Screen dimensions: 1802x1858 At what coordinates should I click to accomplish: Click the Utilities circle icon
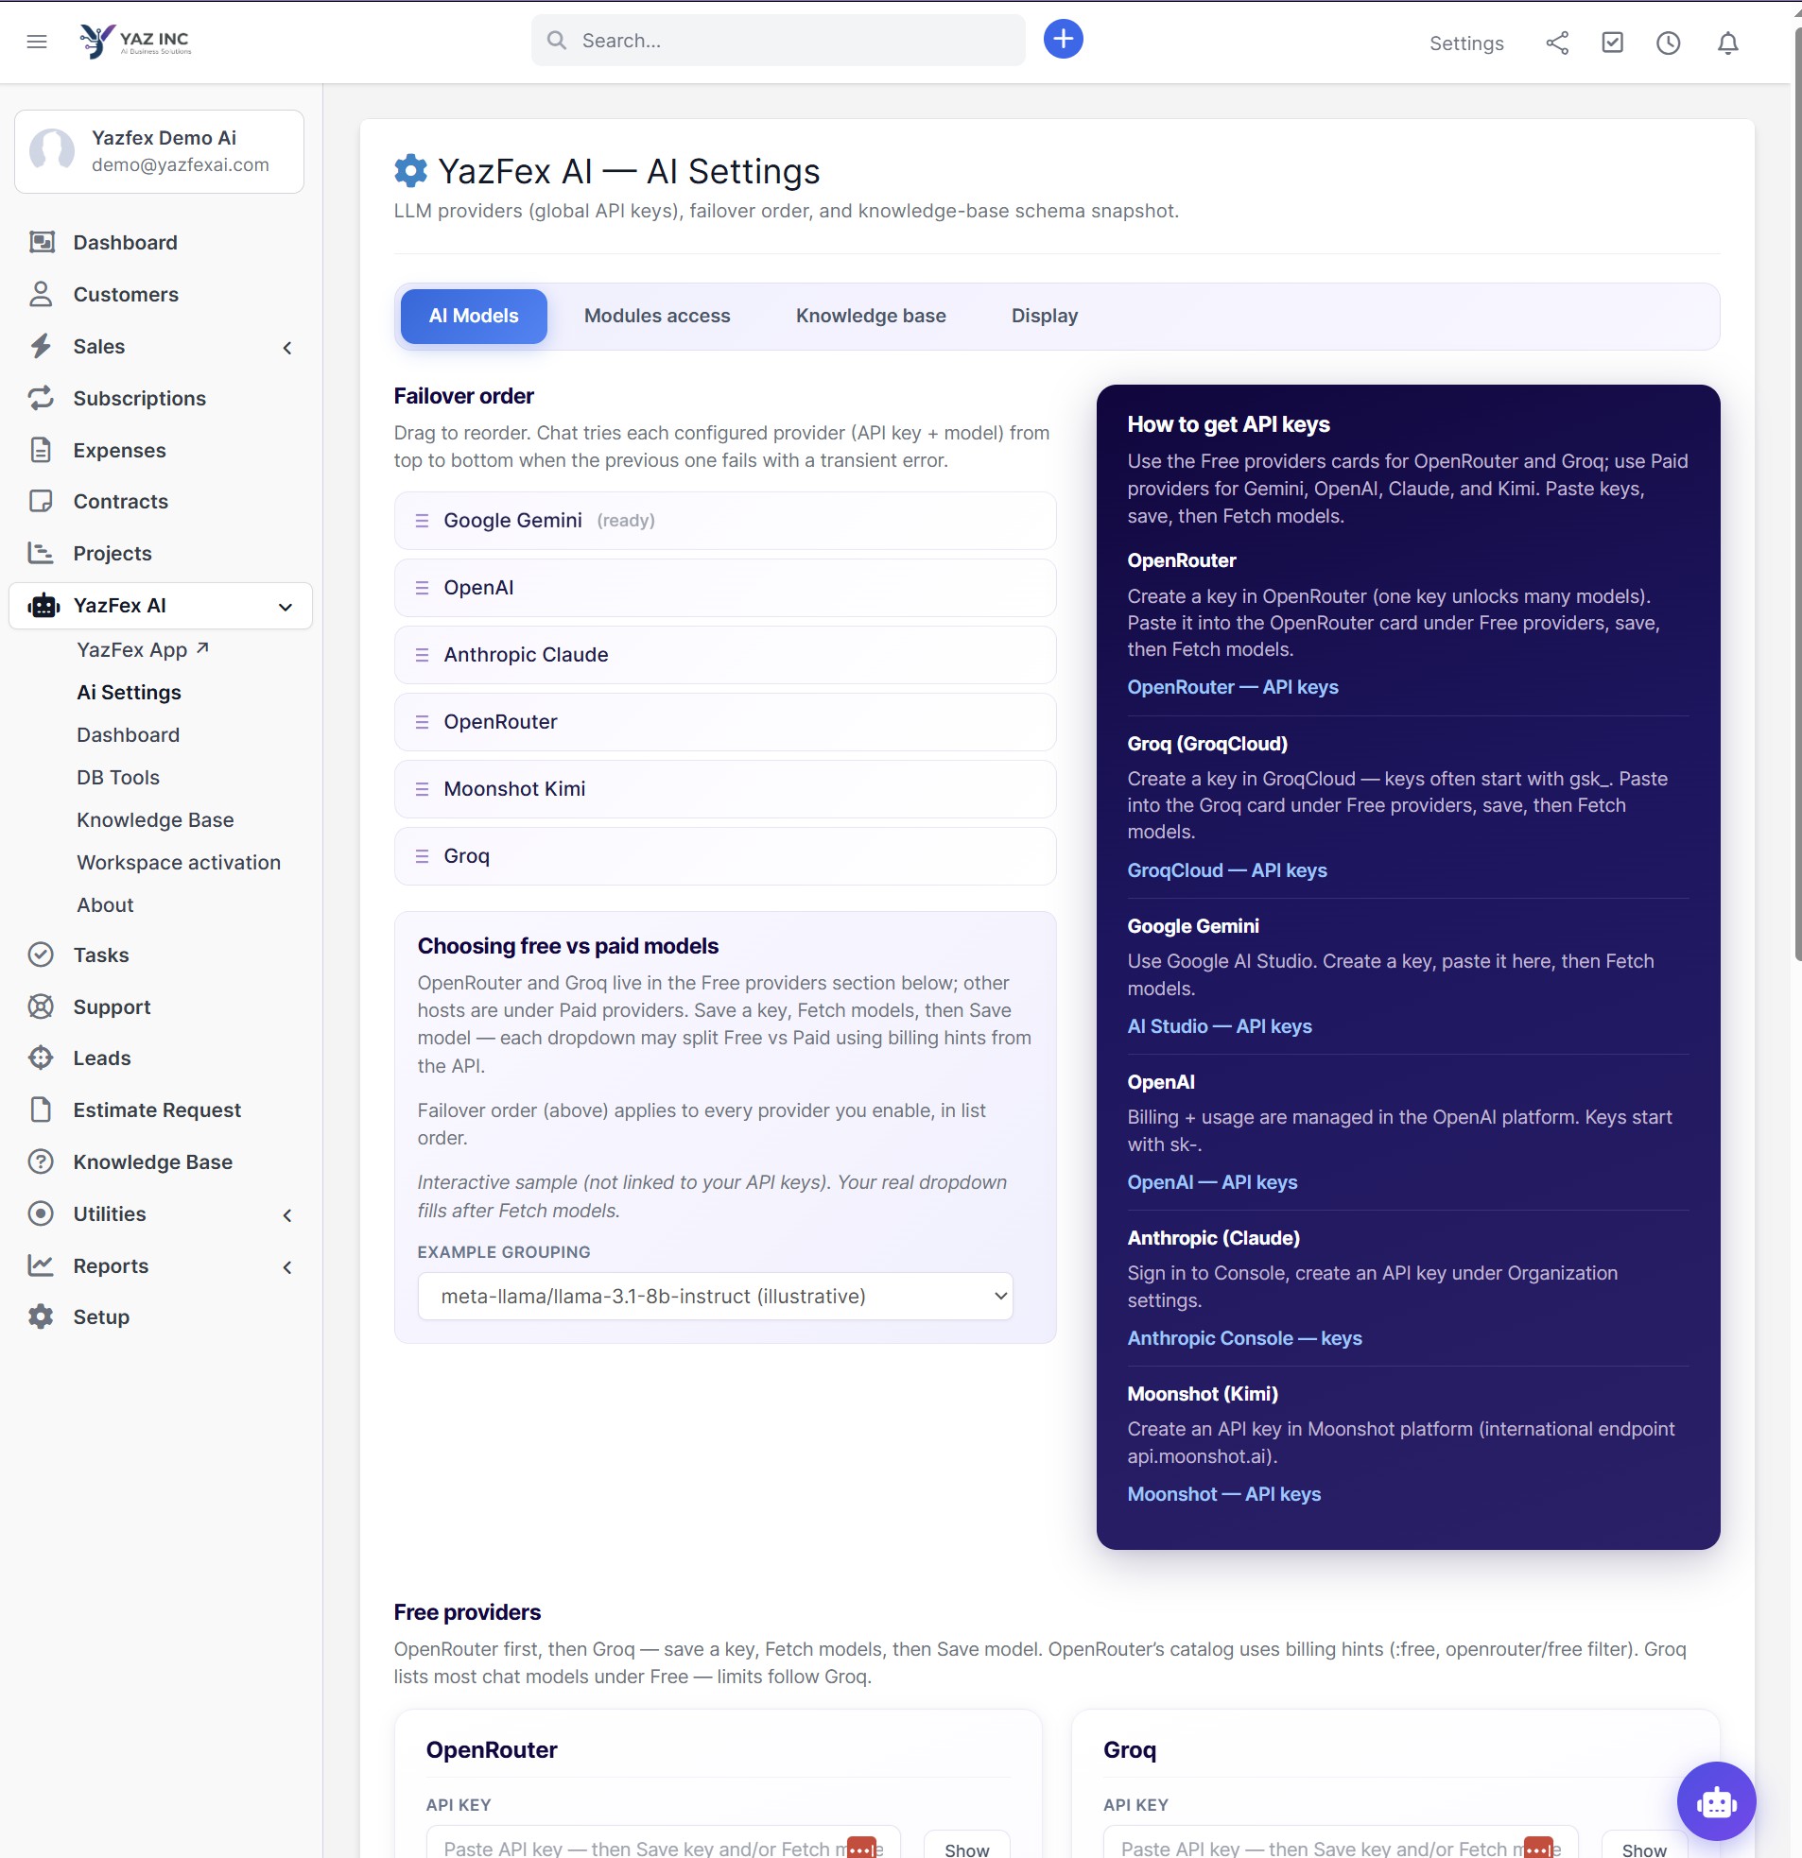click(41, 1214)
